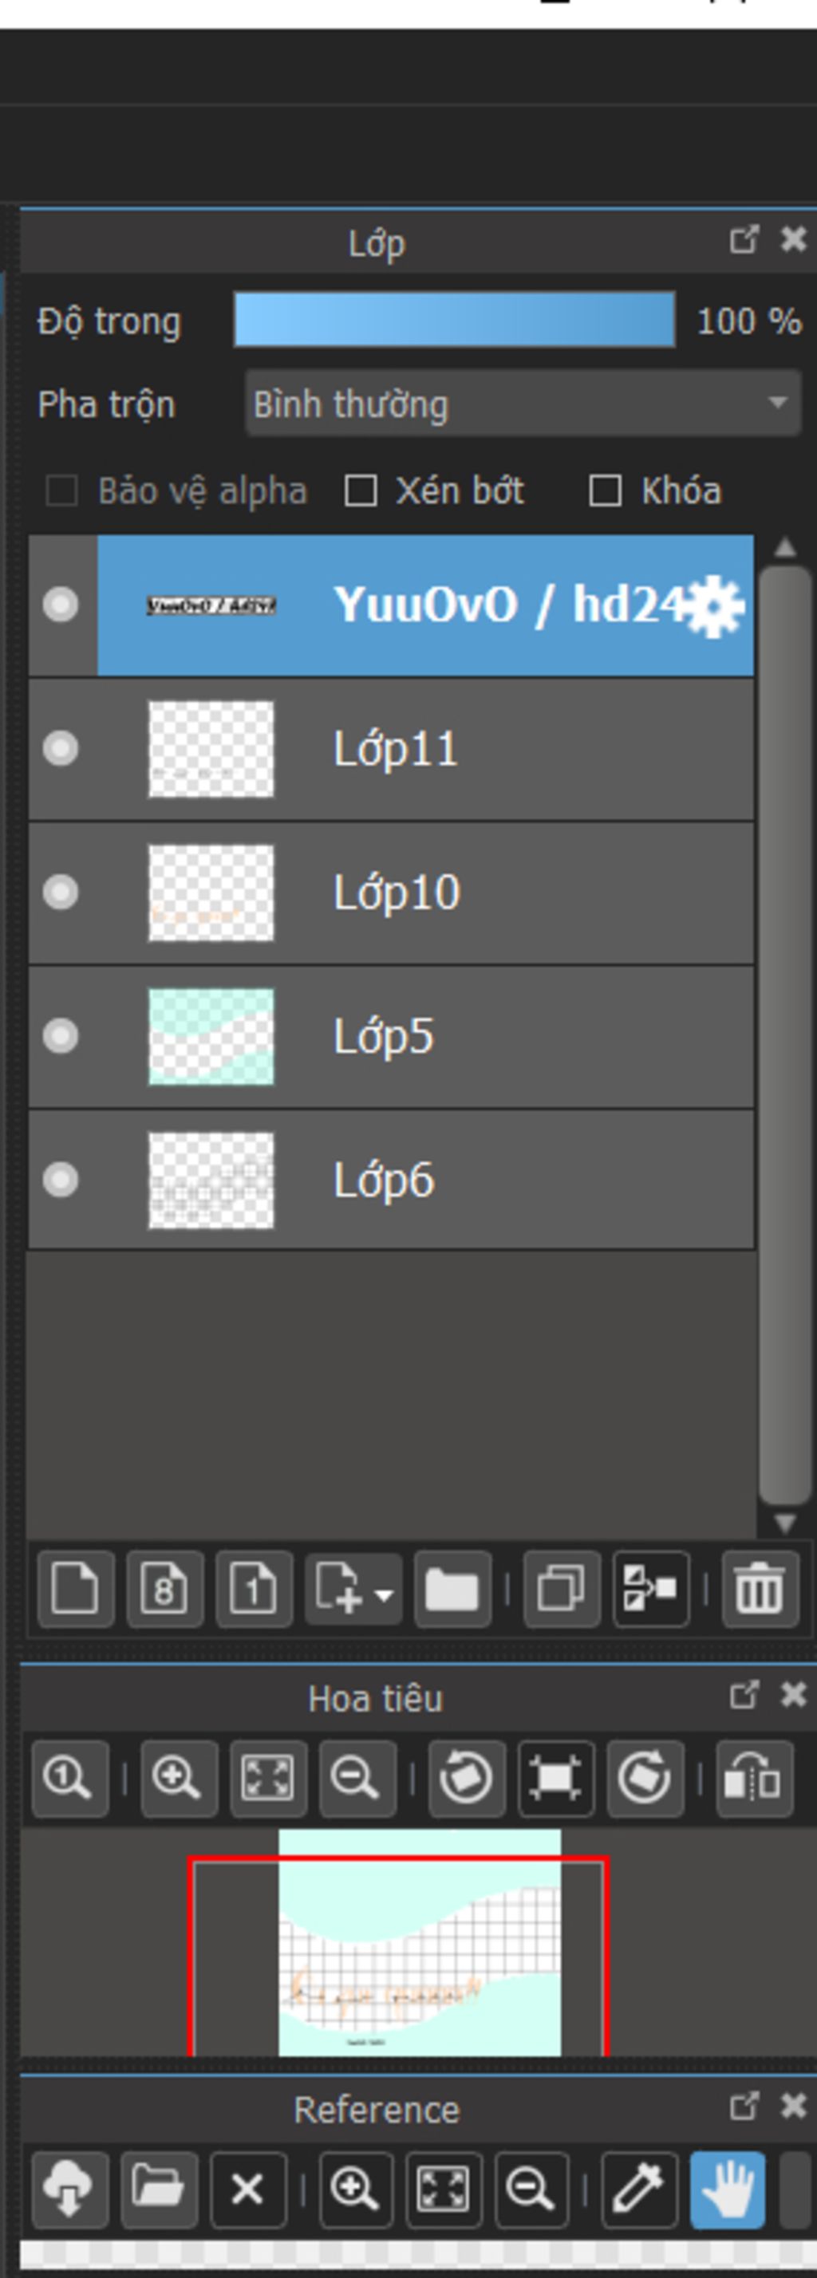Select the eyedropper in Reference panel
The height and width of the screenshot is (2278, 817).
point(638,2189)
